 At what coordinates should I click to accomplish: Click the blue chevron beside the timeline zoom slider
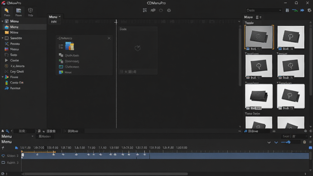pyautogui.click(x=276, y=142)
